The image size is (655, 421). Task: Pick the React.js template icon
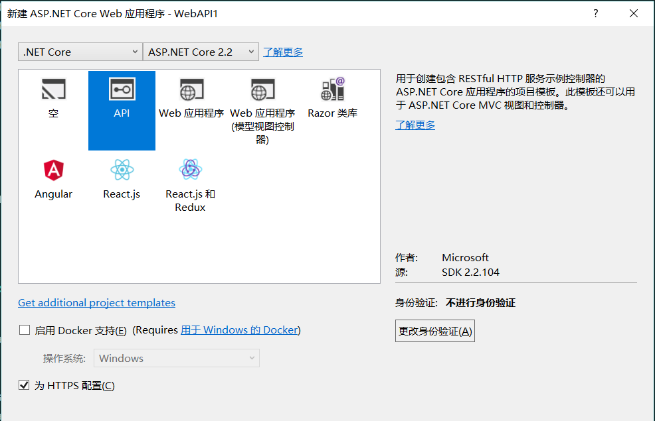(x=122, y=170)
